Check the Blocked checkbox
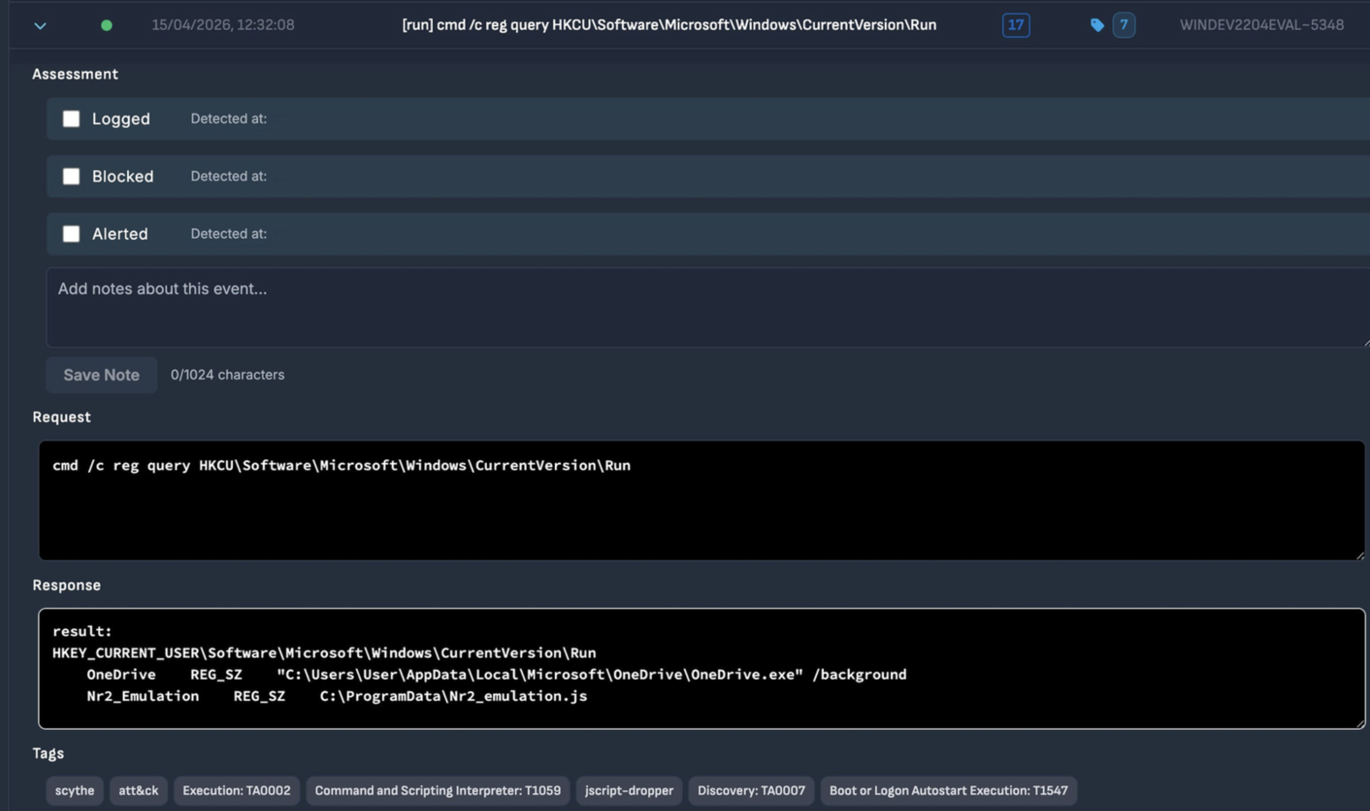Viewport: 1370px width, 811px height. 71,176
